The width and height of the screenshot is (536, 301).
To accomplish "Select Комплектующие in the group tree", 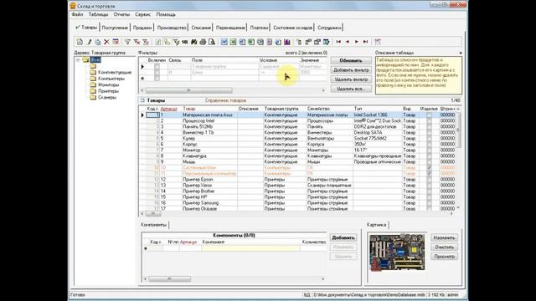I will coord(115,73).
